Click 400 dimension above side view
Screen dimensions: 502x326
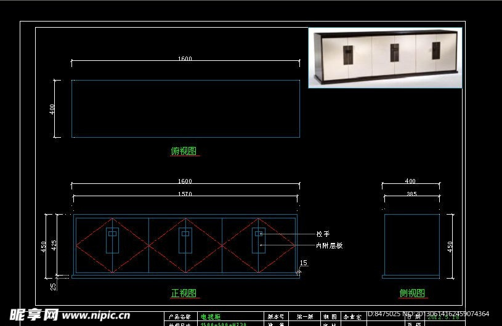[410, 181]
